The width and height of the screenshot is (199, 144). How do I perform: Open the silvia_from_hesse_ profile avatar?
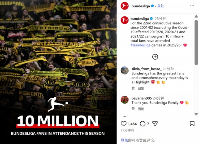[x=124, y=71]
